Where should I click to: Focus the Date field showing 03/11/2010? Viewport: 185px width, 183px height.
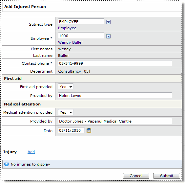point(71,130)
